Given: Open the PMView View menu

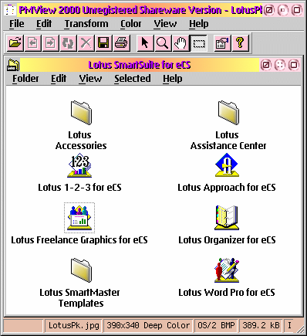Looking at the screenshot, I should [165, 24].
